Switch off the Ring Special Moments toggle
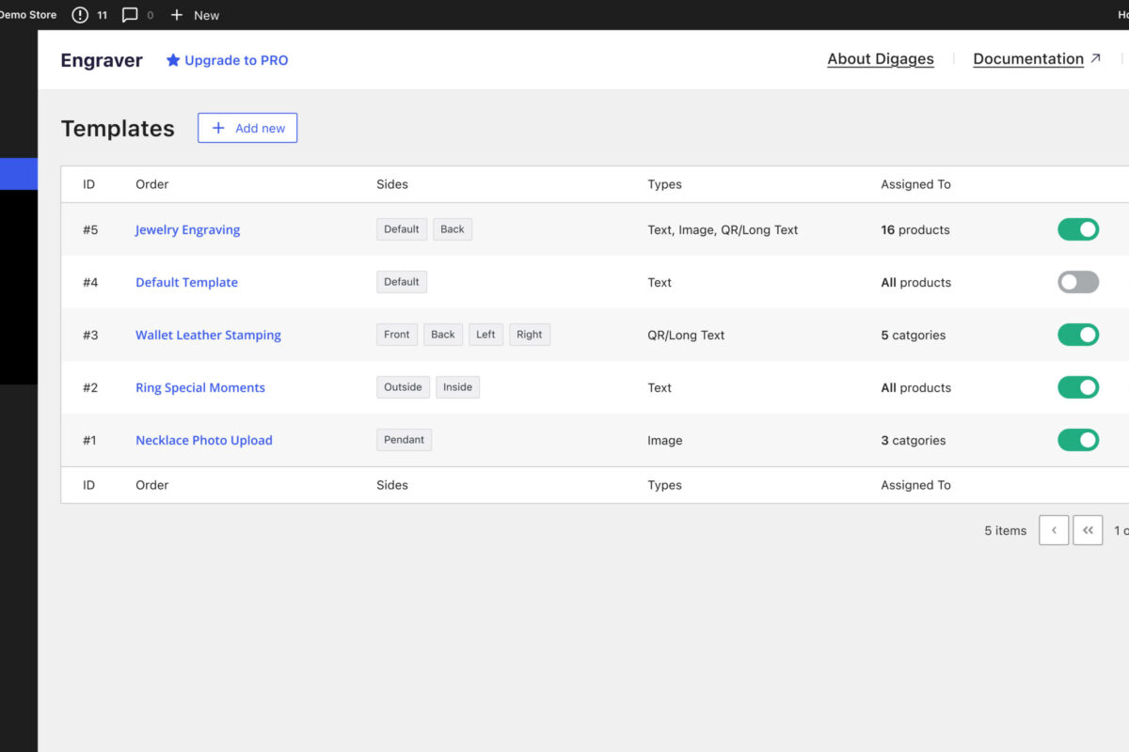Screen dimensions: 1129x752 pyautogui.click(x=1078, y=387)
